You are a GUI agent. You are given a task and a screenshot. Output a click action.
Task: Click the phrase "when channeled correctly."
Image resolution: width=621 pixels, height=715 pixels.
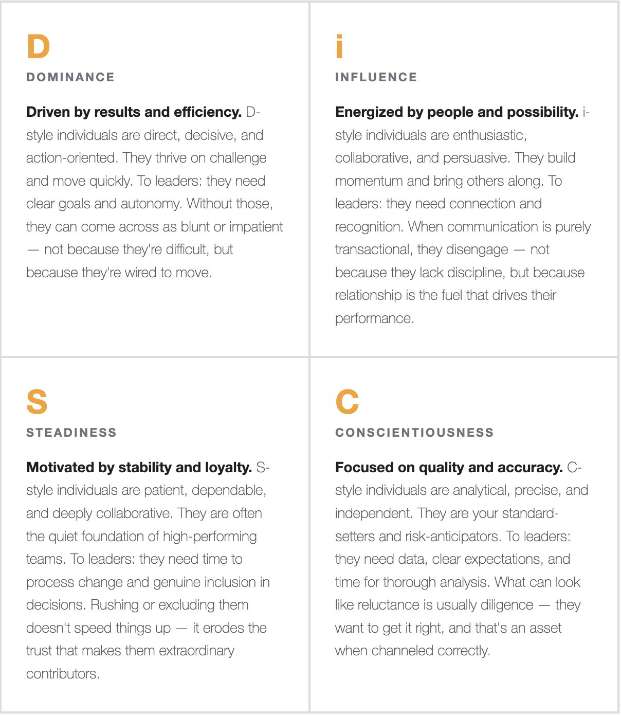[x=412, y=651]
